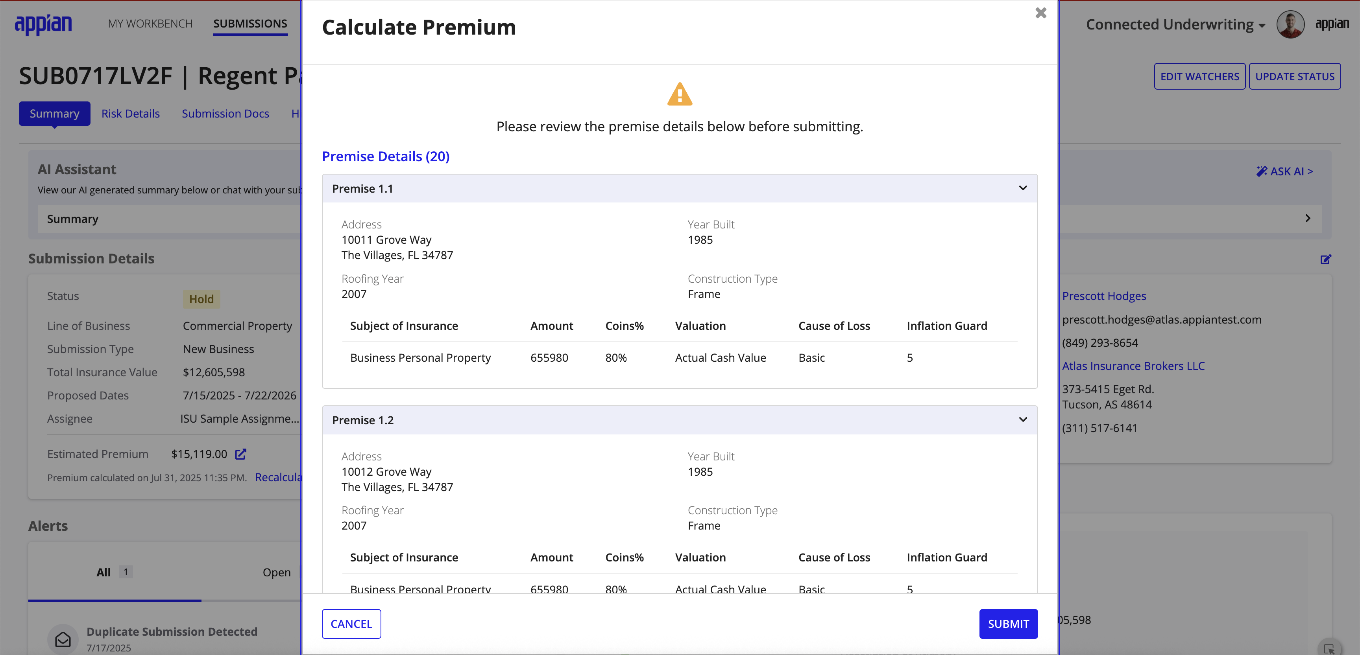
Task: Click the Appian logo at top left
Action: click(43, 24)
